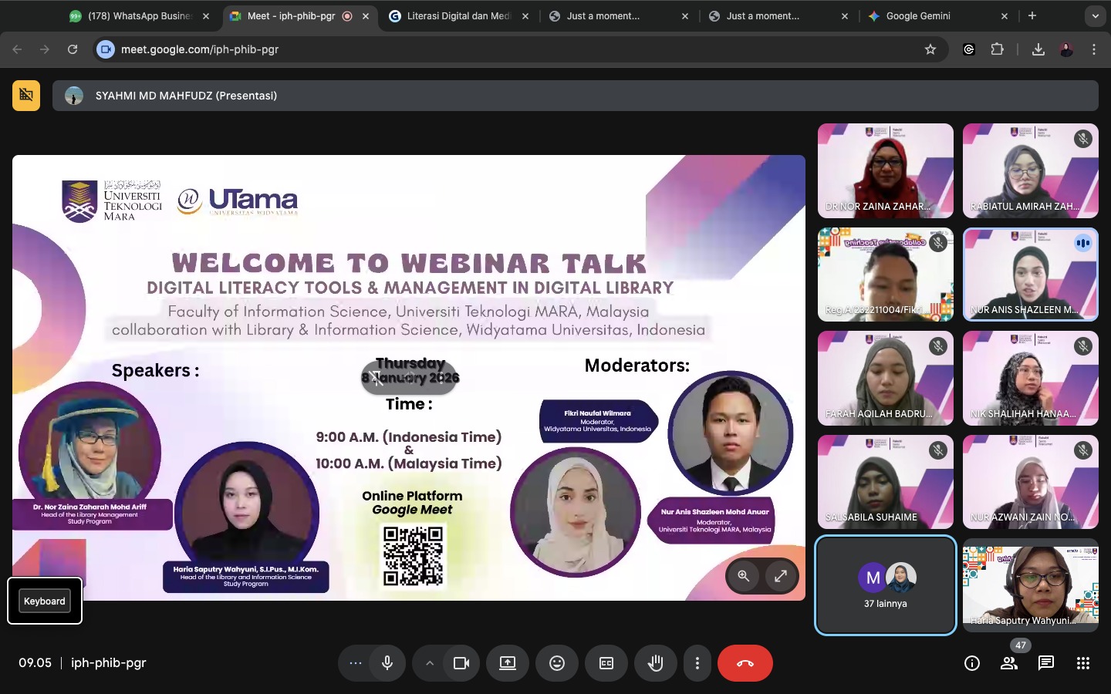Leave the call with red hang-up button

pyautogui.click(x=745, y=663)
